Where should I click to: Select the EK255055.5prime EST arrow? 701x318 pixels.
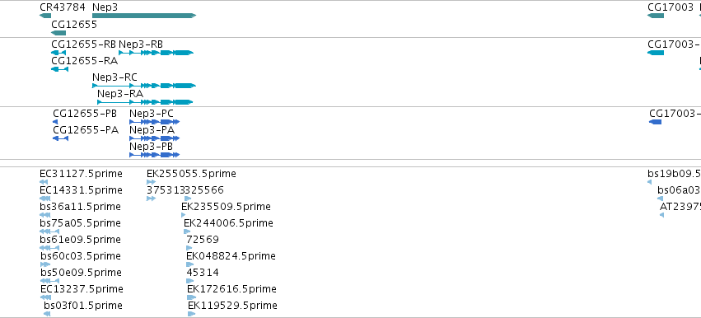[151, 182]
